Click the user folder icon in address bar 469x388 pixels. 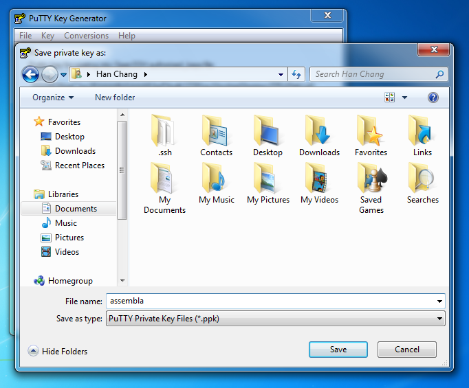pyautogui.click(x=77, y=73)
